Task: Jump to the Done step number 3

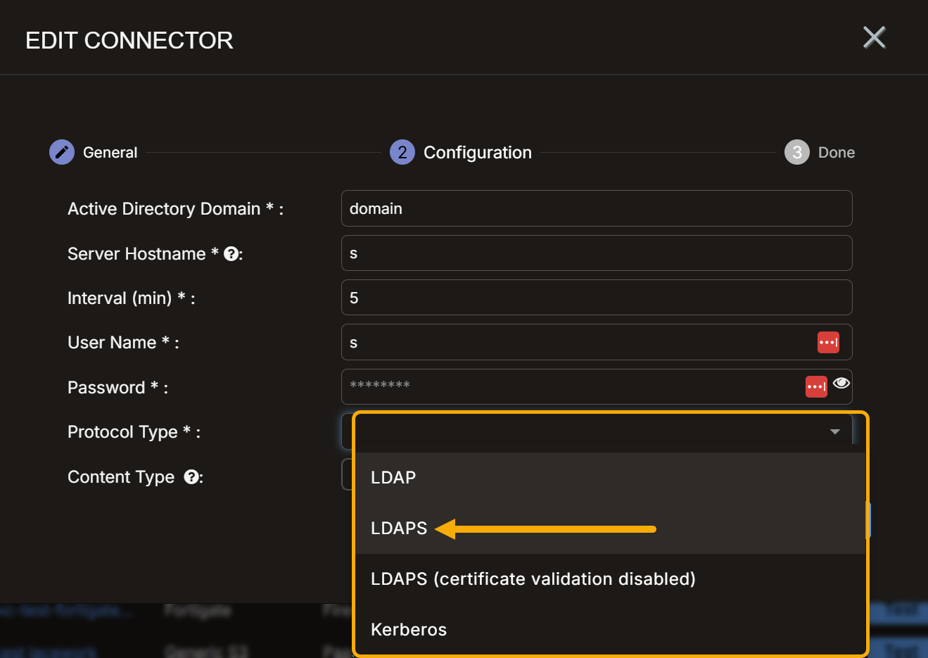Action: (797, 152)
